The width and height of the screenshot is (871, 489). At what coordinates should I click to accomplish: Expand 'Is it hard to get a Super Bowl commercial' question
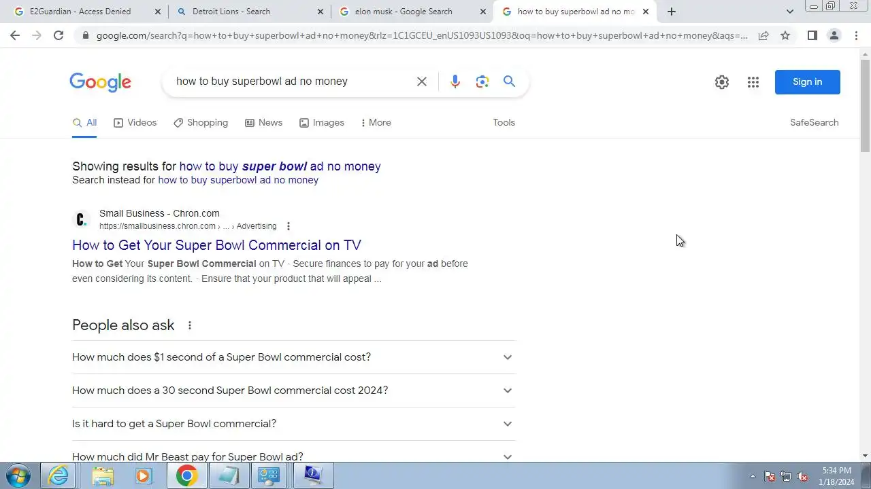pos(294,424)
